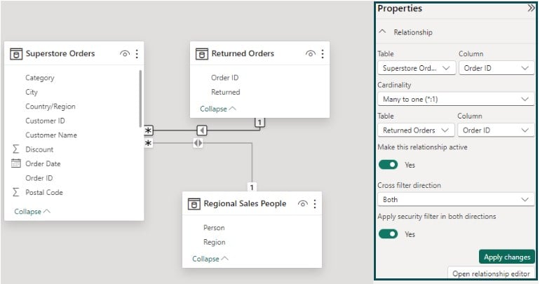Open Cardinality dropdown showing Many to one
Screen dimensions: 540x284
(456, 99)
